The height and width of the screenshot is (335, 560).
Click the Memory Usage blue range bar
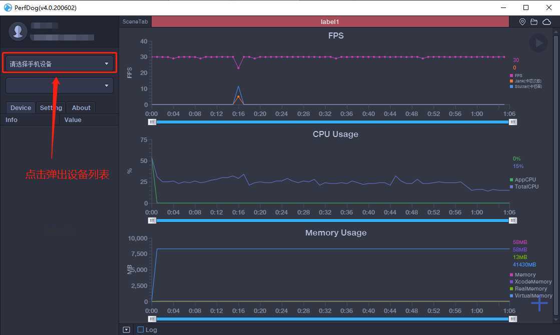[332, 319]
